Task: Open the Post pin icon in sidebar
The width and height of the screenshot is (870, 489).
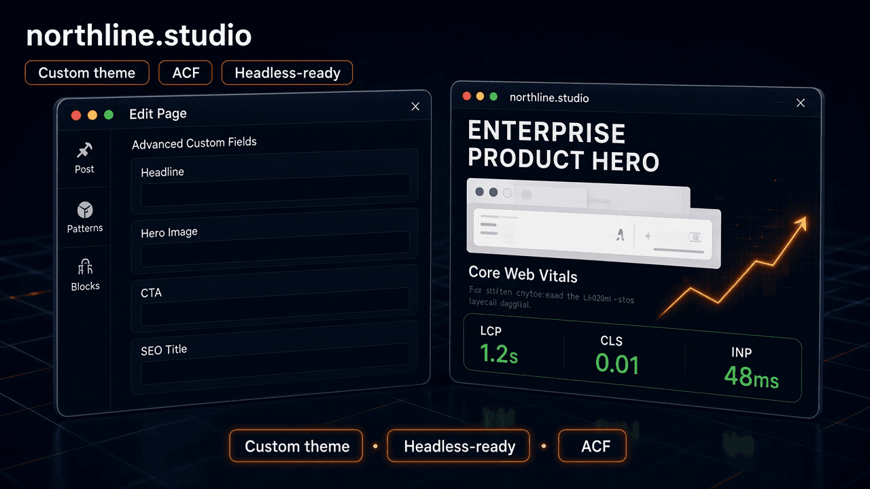Action: pos(85,150)
